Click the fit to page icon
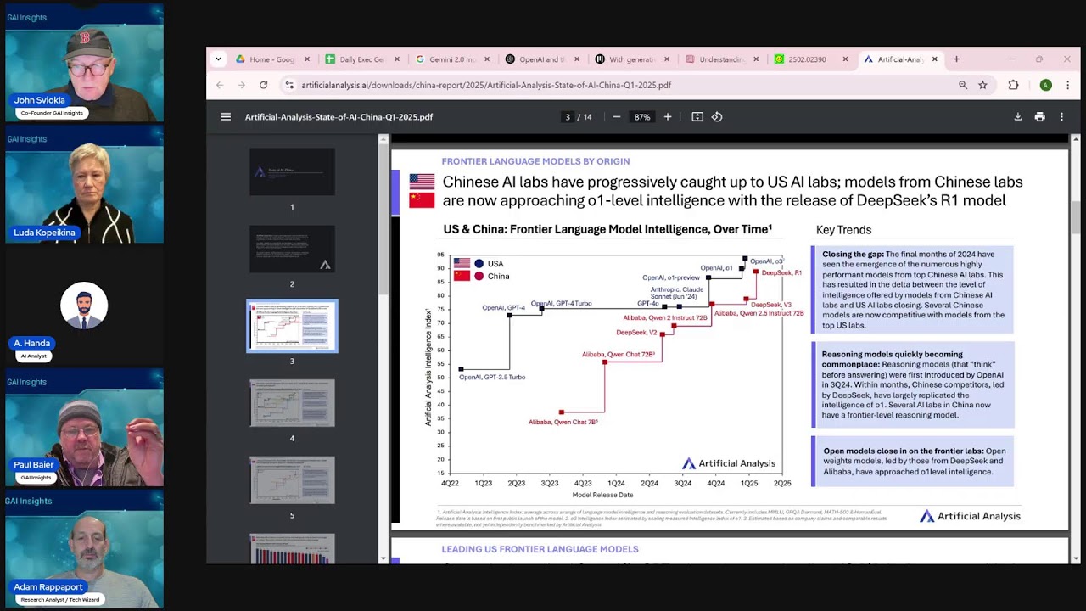Screen dimensions: 1086x611 [697, 117]
